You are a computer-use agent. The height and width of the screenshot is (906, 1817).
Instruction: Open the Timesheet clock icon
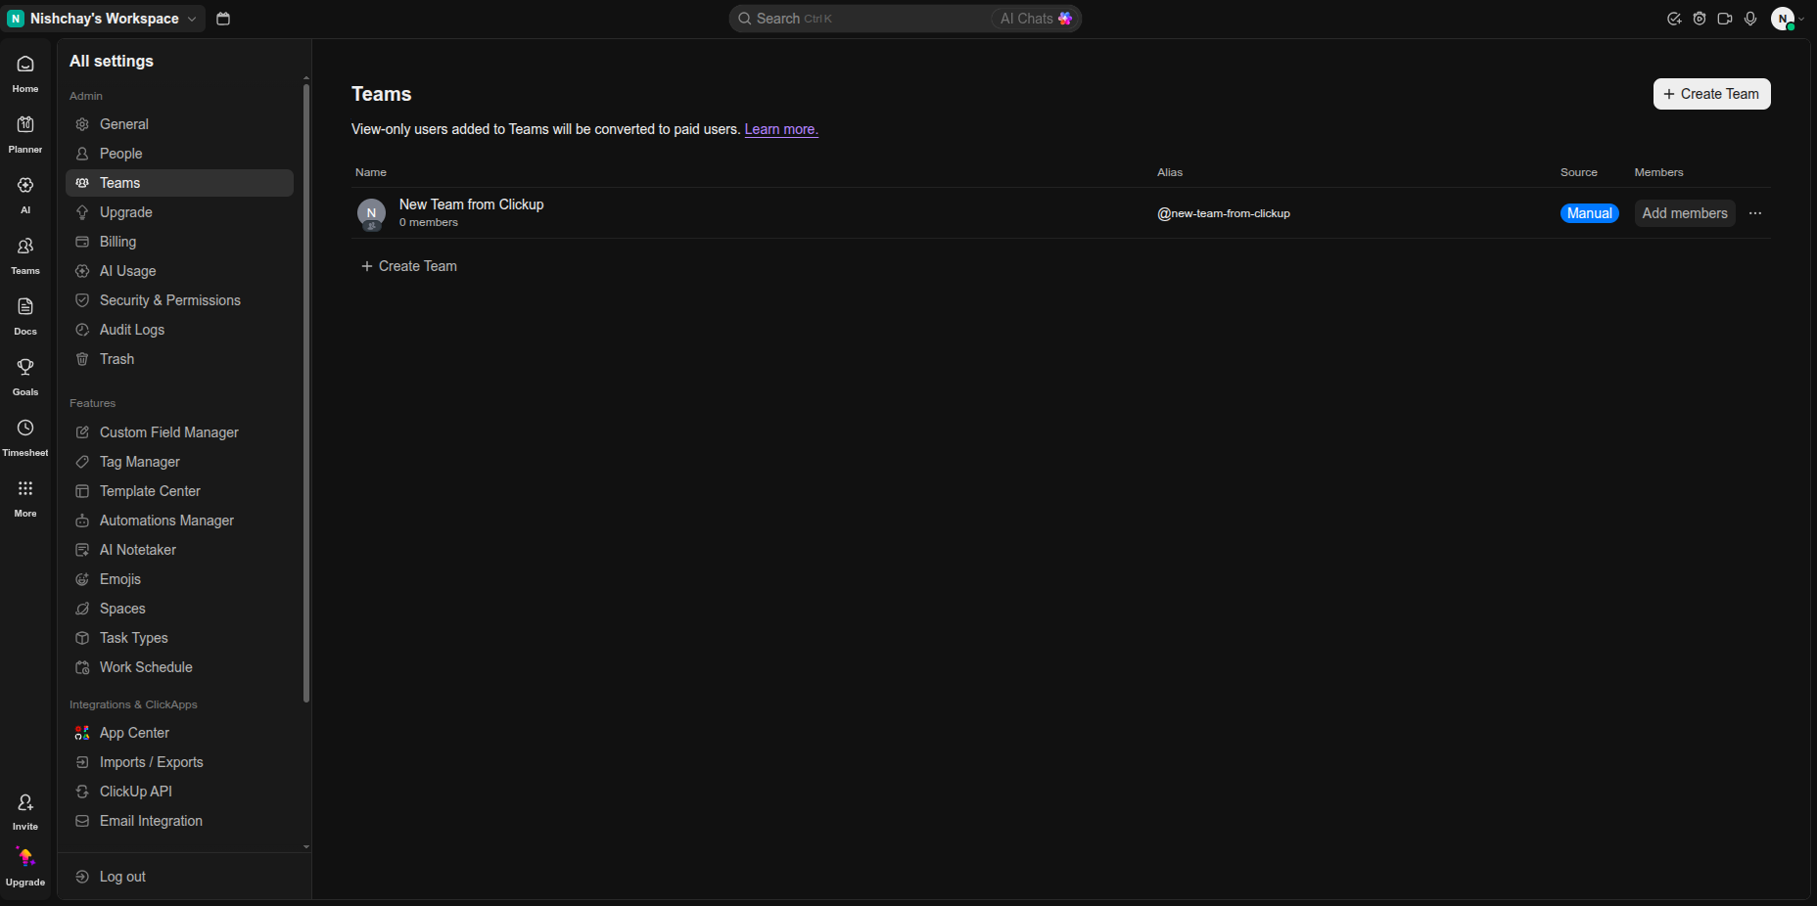(x=25, y=428)
